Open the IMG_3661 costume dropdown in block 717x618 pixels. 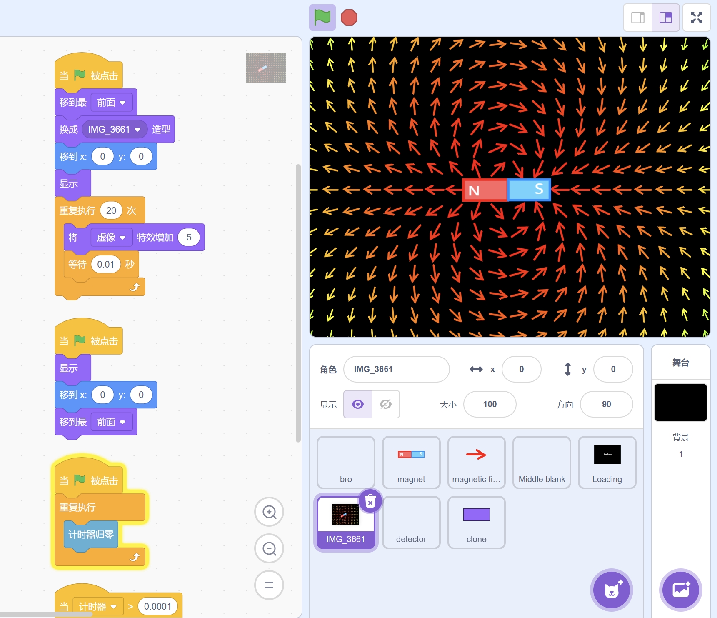137,130
